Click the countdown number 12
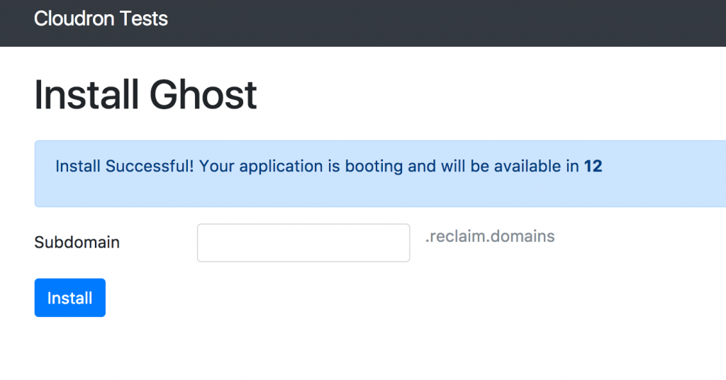 pos(593,166)
